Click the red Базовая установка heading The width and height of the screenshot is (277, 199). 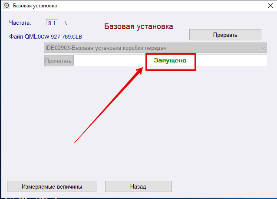click(x=138, y=26)
